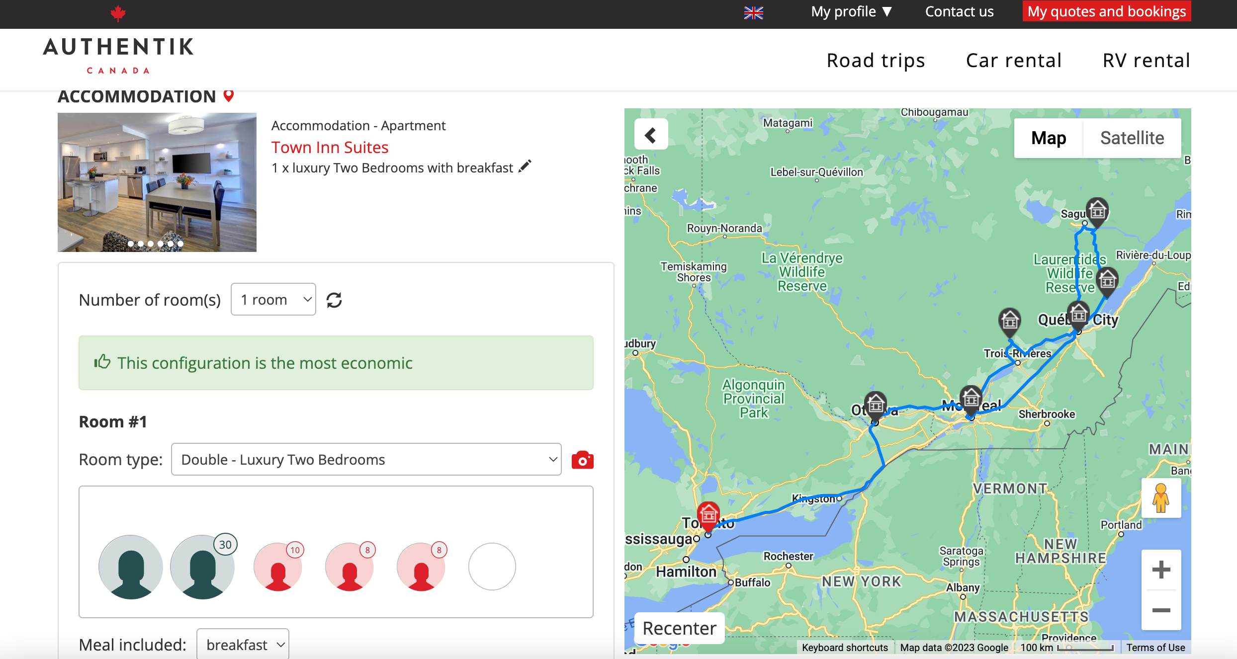Zoom out on the map

point(1161,610)
